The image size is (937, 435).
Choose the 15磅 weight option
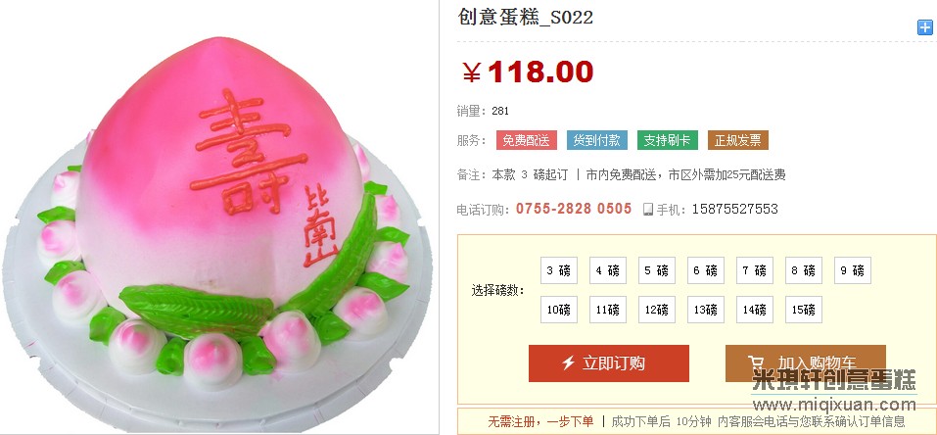tap(804, 310)
